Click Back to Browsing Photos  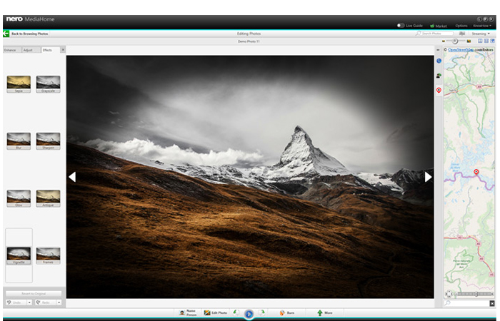pos(30,34)
